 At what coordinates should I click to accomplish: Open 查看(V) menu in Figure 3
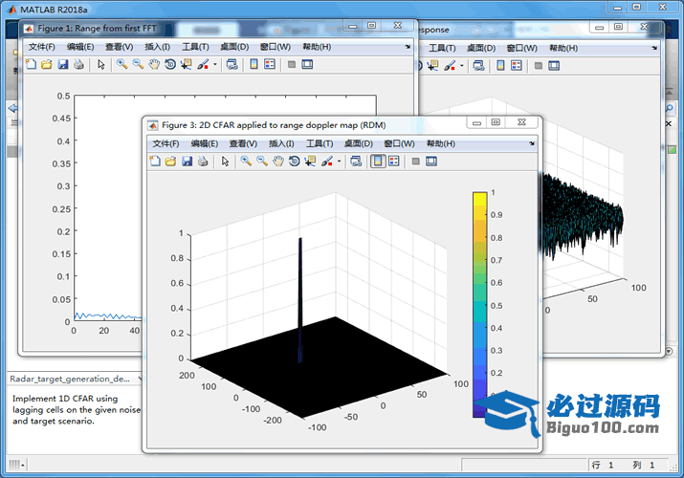pos(243,143)
